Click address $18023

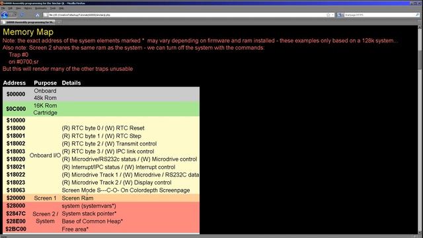[16, 182]
